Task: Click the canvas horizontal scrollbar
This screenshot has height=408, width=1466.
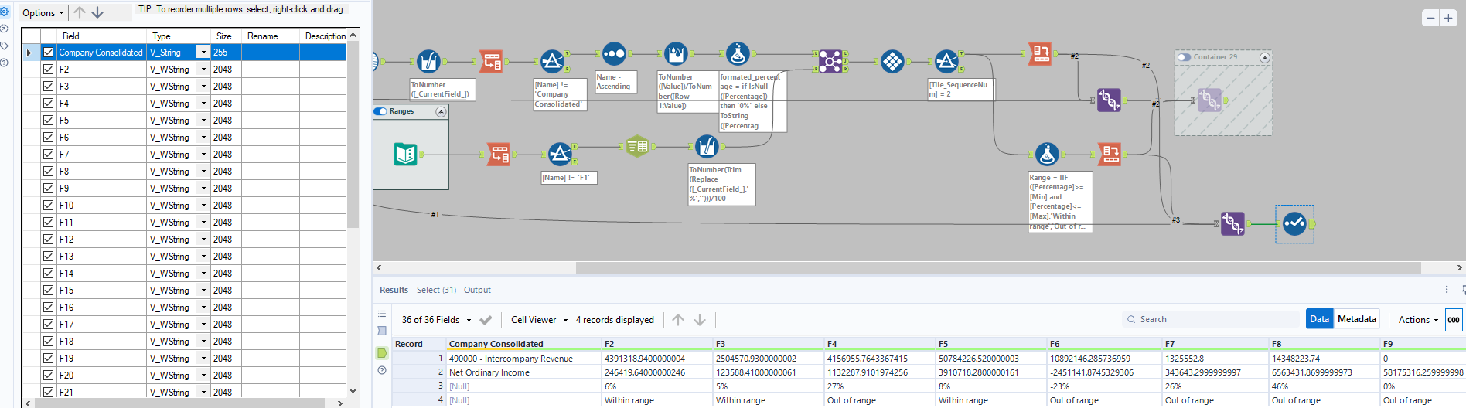Action: 997,267
